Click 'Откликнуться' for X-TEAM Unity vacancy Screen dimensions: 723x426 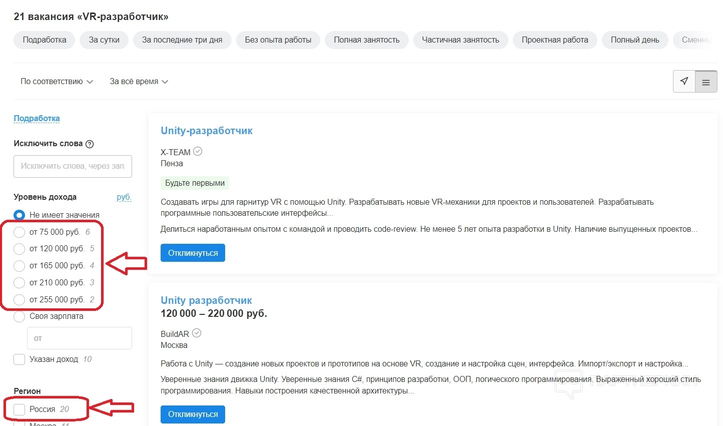(x=193, y=253)
